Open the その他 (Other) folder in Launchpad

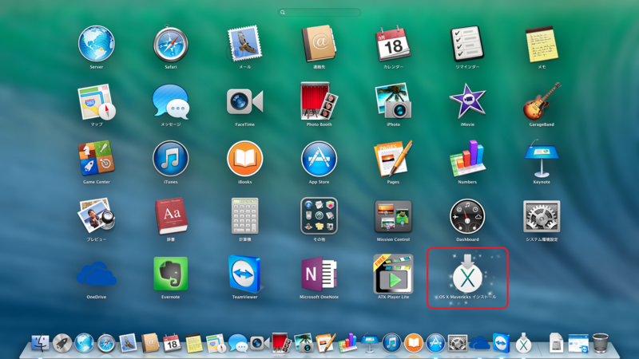click(x=319, y=216)
